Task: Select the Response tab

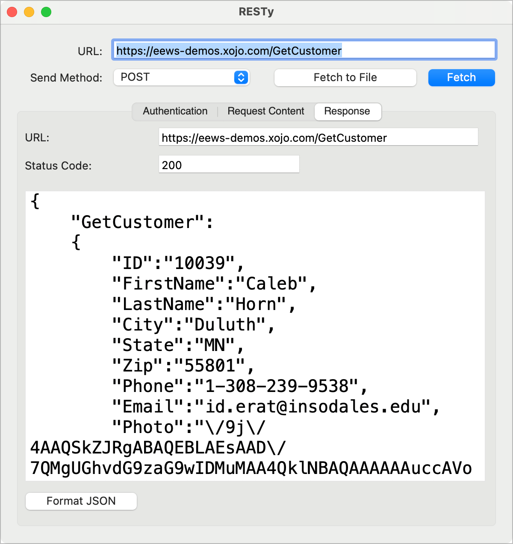Action: click(348, 111)
